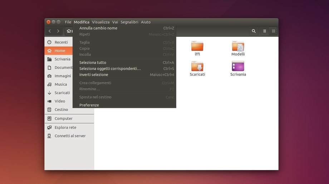Click Connetti al server in sidebar

[x=70, y=136]
